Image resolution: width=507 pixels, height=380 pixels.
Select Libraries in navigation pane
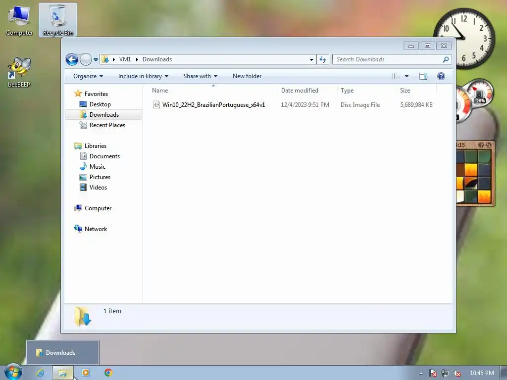(x=96, y=146)
